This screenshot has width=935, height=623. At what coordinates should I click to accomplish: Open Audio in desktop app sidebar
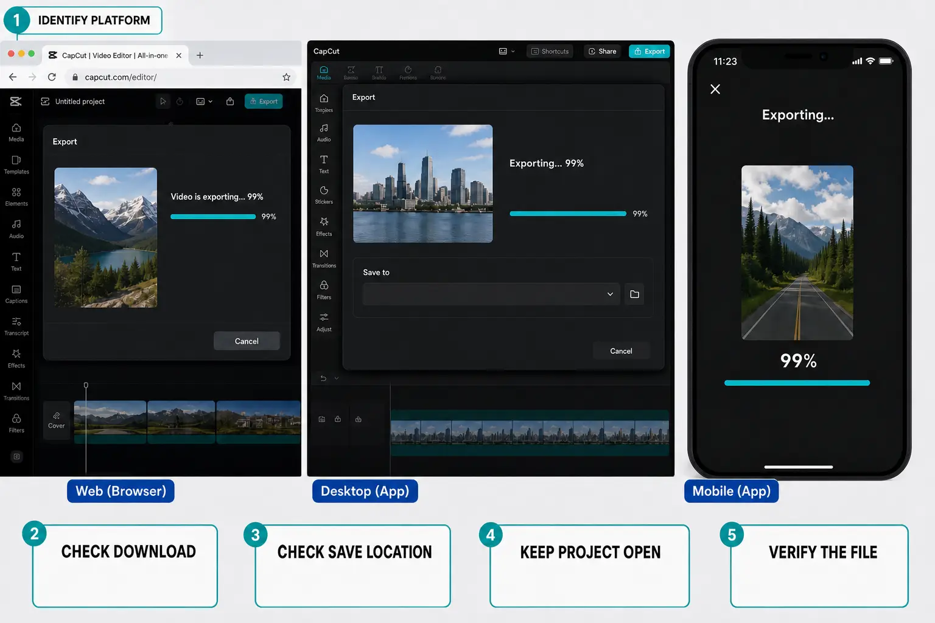pyautogui.click(x=324, y=133)
